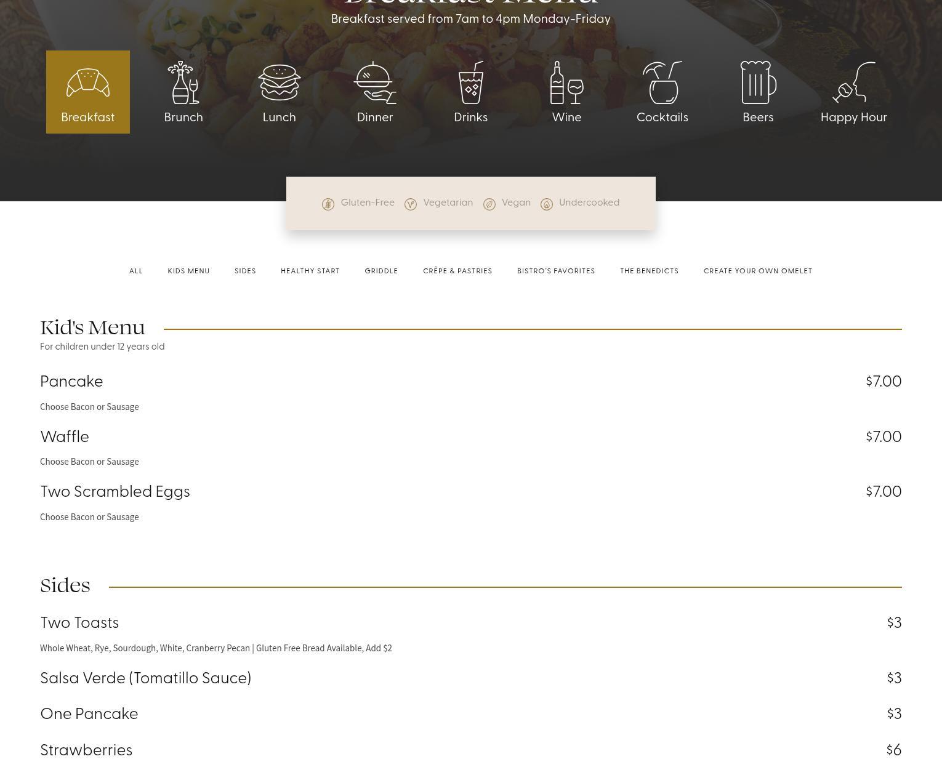Click the Salsa Verde $3 price
The width and height of the screenshot is (942, 767).
(x=895, y=678)
